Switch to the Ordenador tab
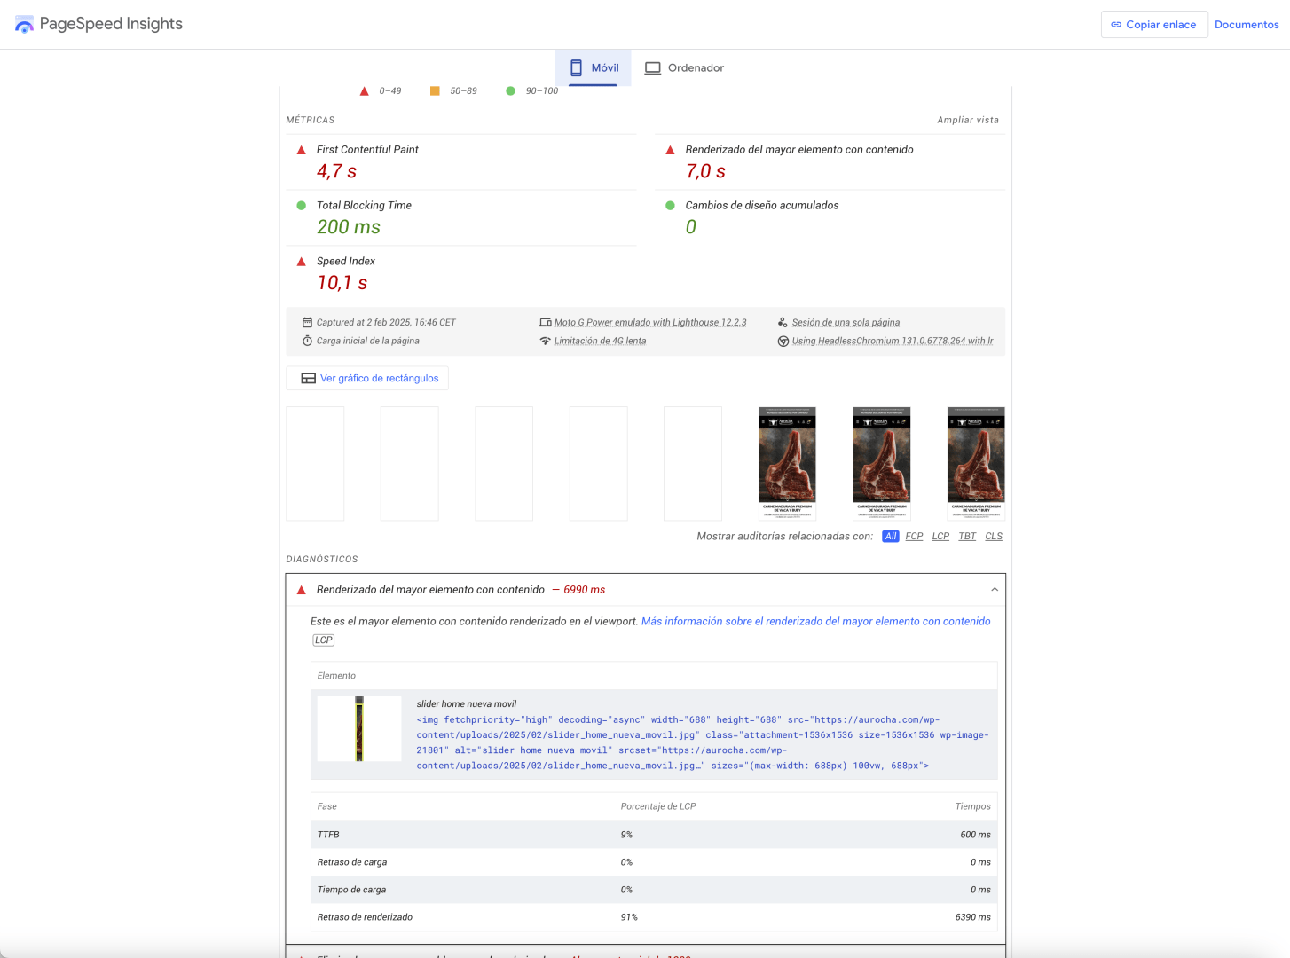 pos(684,68)
